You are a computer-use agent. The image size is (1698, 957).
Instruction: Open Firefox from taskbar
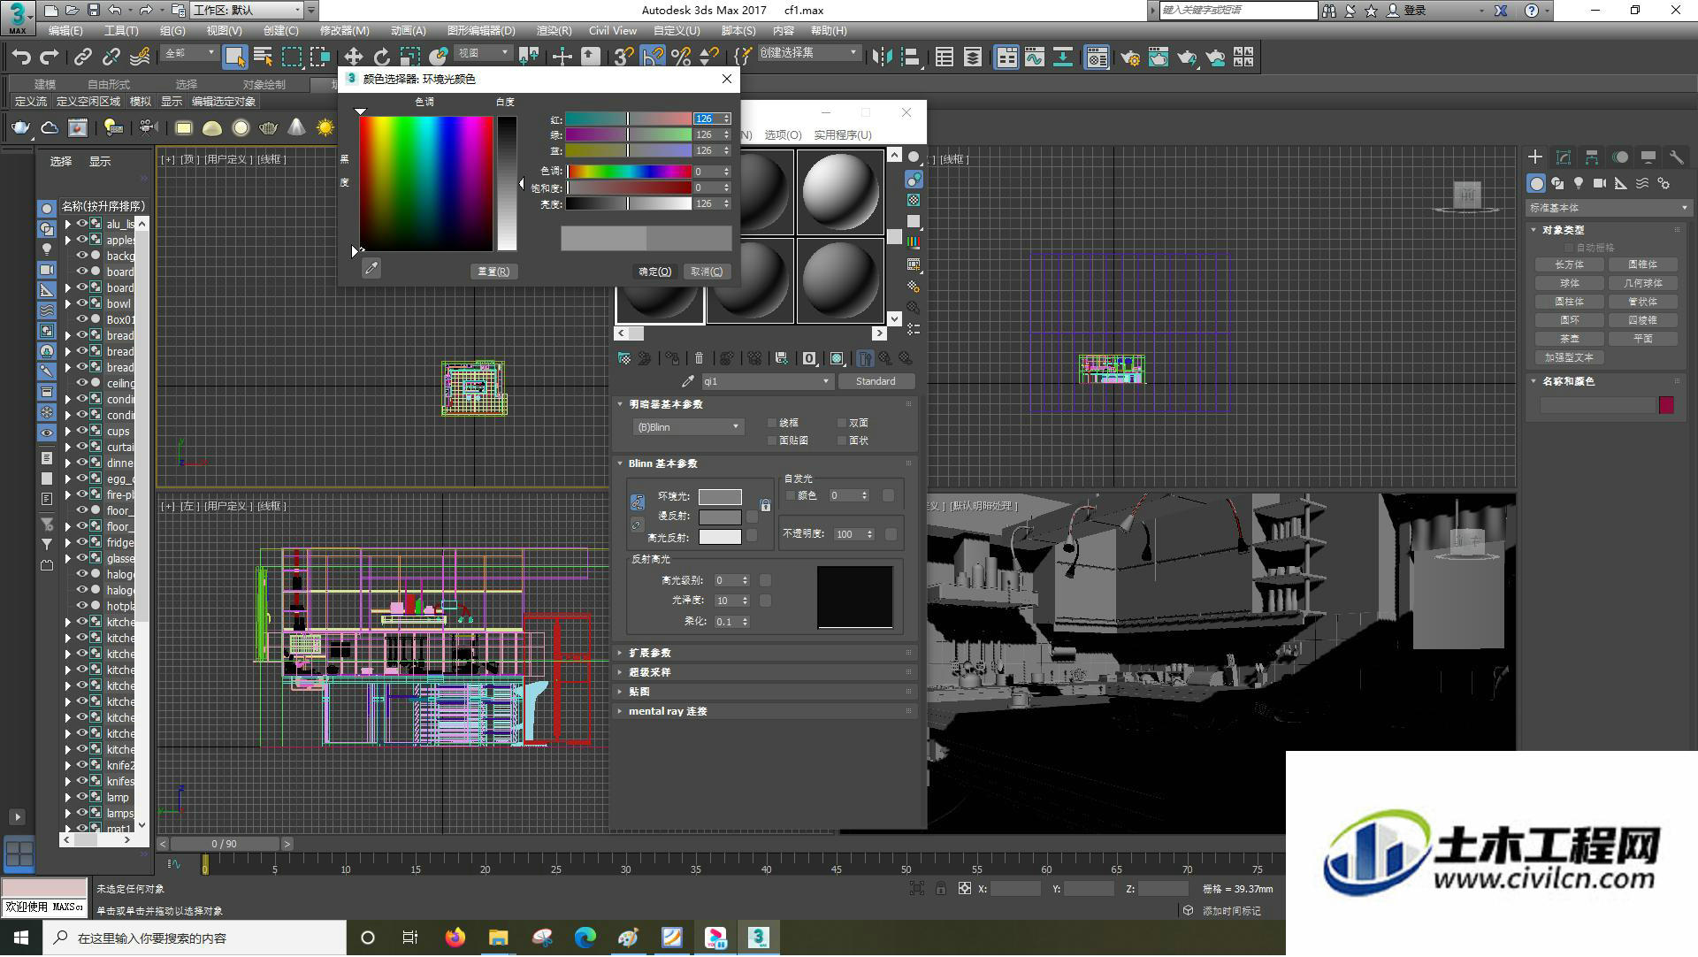[455, 938]
